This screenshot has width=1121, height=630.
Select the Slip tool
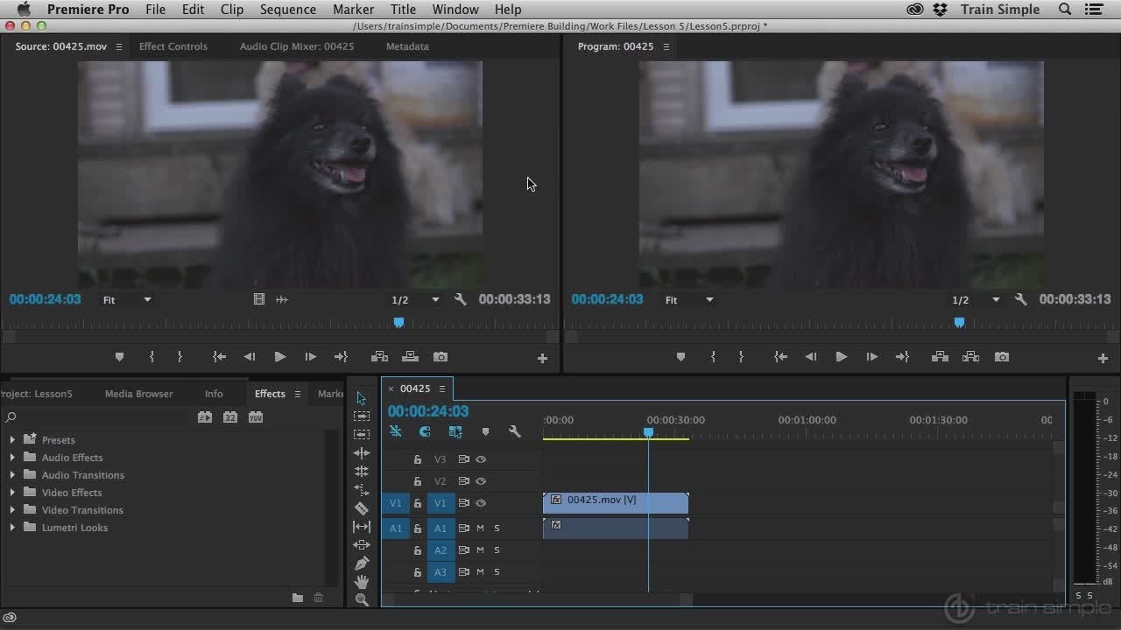362,527
